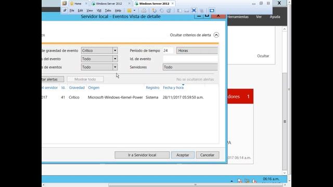Close the Home tab

(86, 4)
